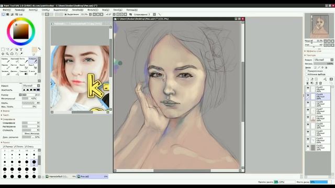335x188 pixels.
Task: Select the magic wand tool
Action: point(12,50)
